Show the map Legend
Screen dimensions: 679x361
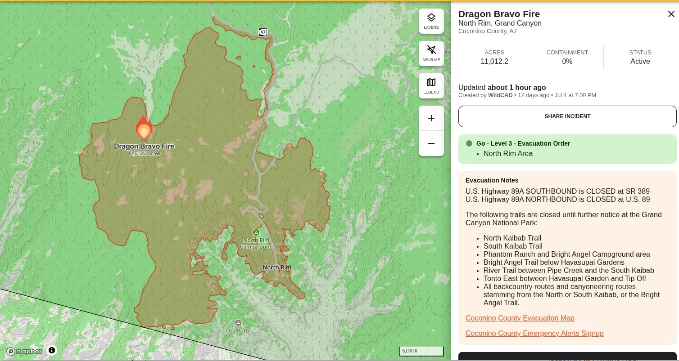(x=431, y=86)
